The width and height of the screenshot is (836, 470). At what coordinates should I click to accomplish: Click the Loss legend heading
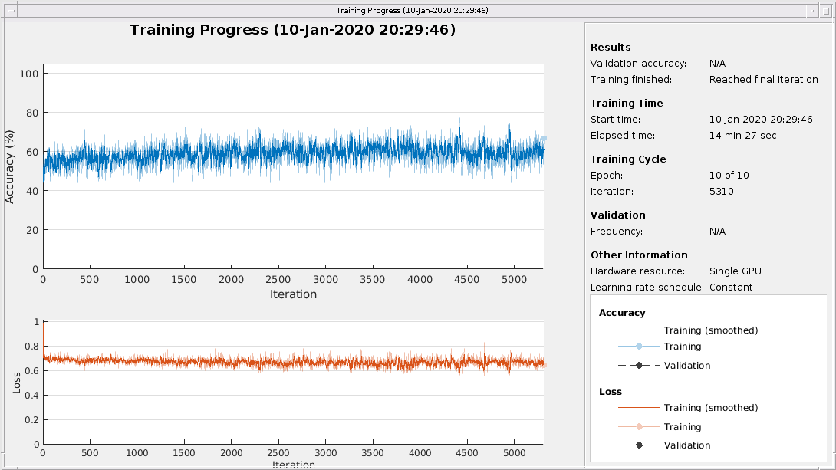pyautogui.click(x=611, y=392)
